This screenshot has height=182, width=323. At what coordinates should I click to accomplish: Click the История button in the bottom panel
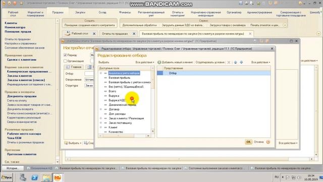(x=12, y=168)
